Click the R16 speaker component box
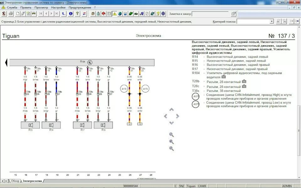The height and width of the screenshot is (188, 301). [x=103, y=125]
